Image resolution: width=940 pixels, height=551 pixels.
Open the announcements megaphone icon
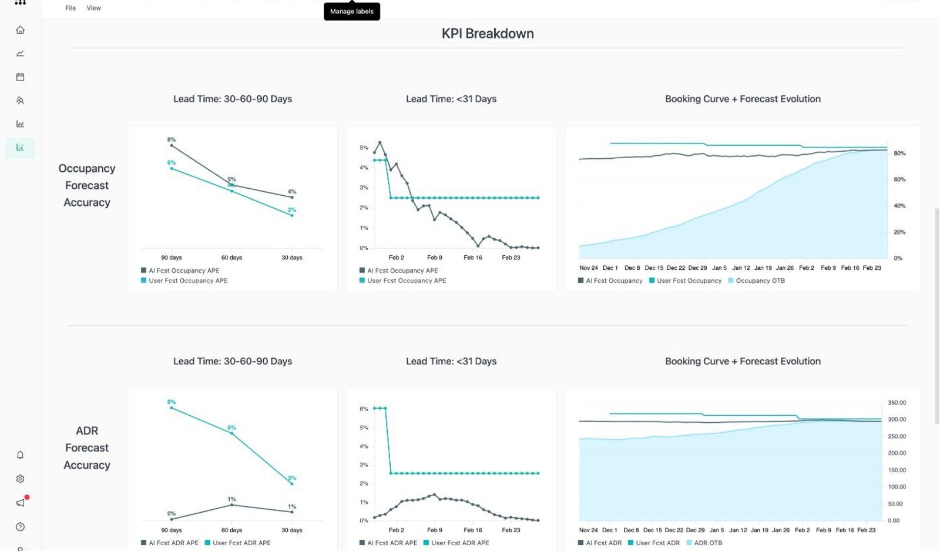click(x=21, y=502)
